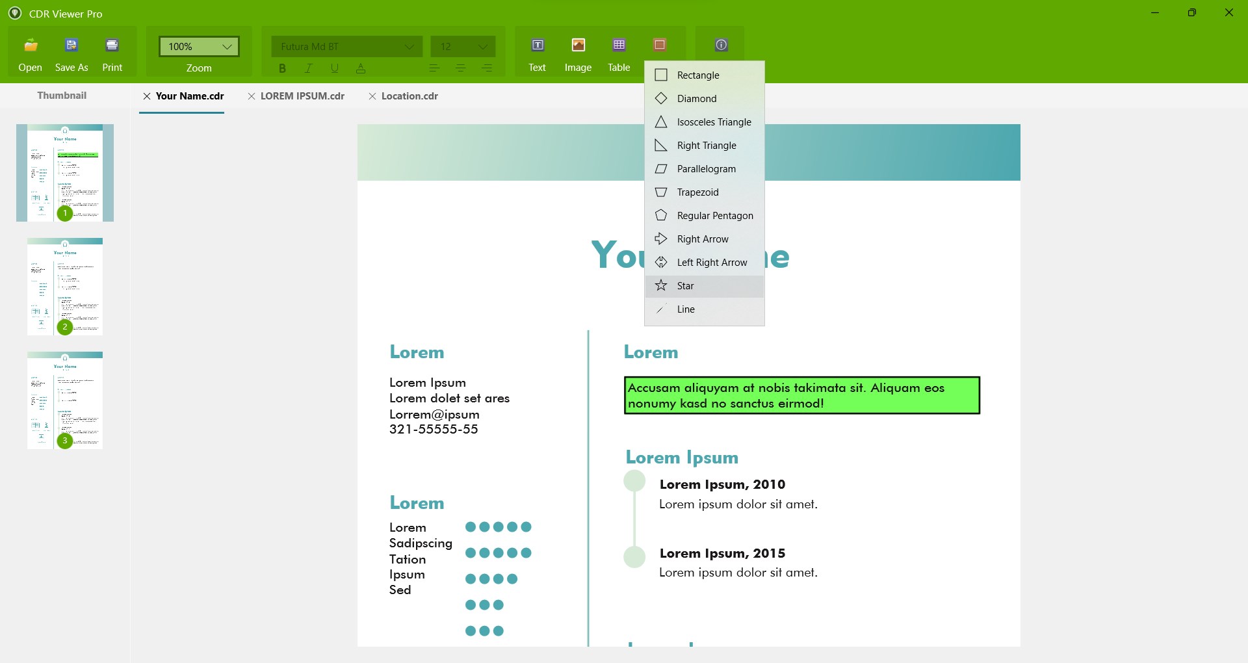Toggle bold formatting
Image resolution: width=1248 pixels, height=663 pixels.
[x=282, y=68]
